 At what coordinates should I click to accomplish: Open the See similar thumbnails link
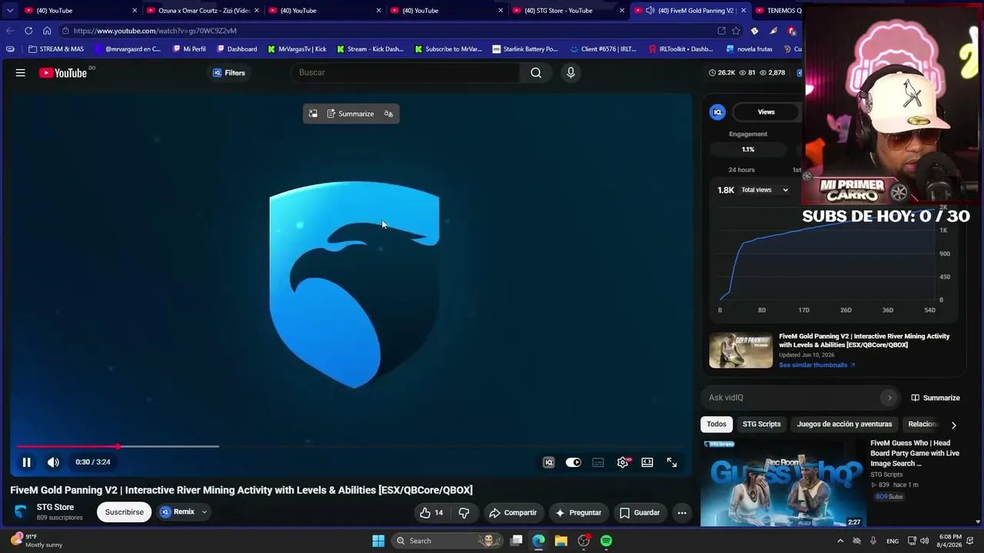tap(817, 365)
